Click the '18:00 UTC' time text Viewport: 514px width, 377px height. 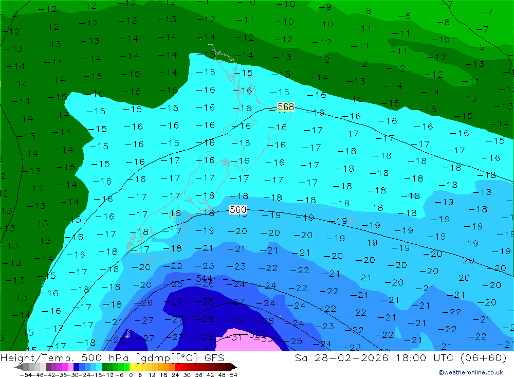(425, 357)
